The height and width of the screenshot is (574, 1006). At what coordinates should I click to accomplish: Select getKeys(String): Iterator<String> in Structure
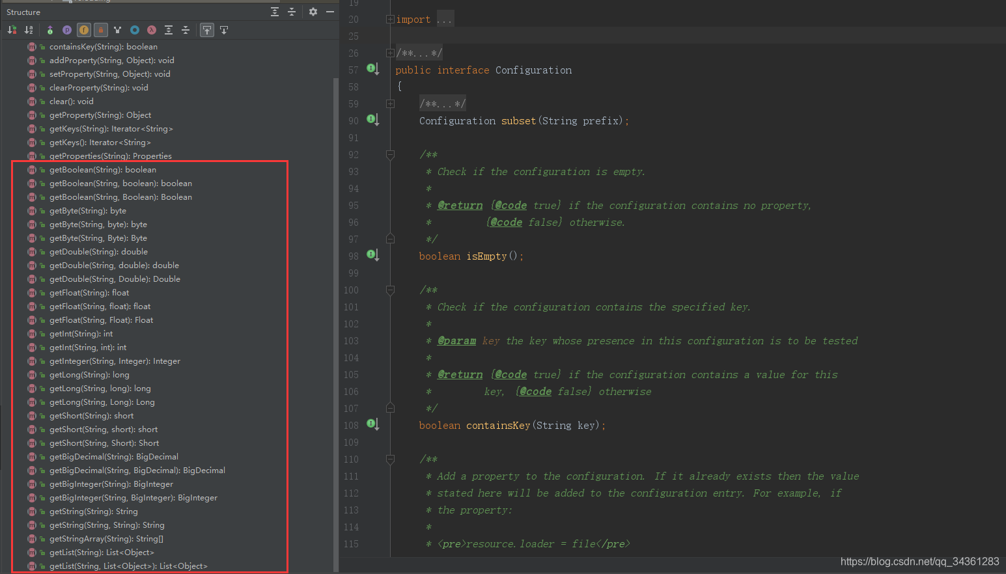point(111,129)
